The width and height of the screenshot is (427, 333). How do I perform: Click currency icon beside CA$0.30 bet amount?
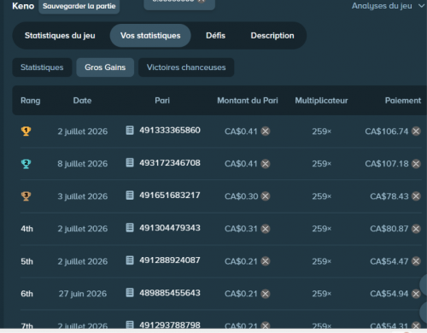266,196
